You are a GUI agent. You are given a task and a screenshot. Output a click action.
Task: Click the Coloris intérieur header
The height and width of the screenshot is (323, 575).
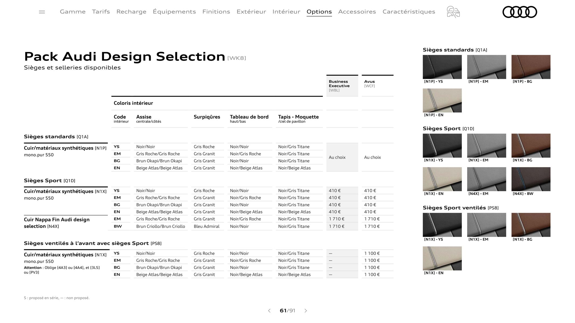click(133, 103)
